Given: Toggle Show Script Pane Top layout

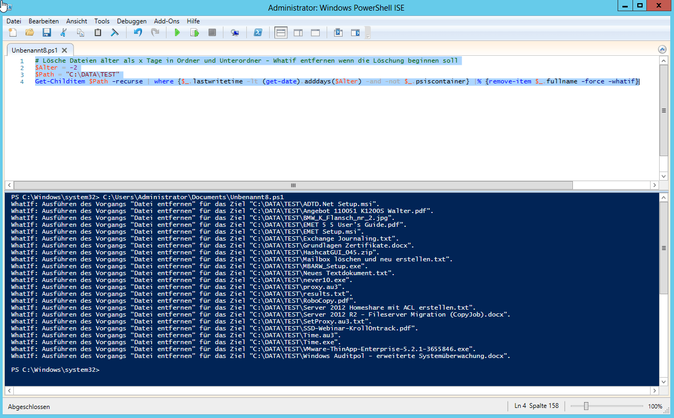Looking at the screenshot, I should pos(281,32).
